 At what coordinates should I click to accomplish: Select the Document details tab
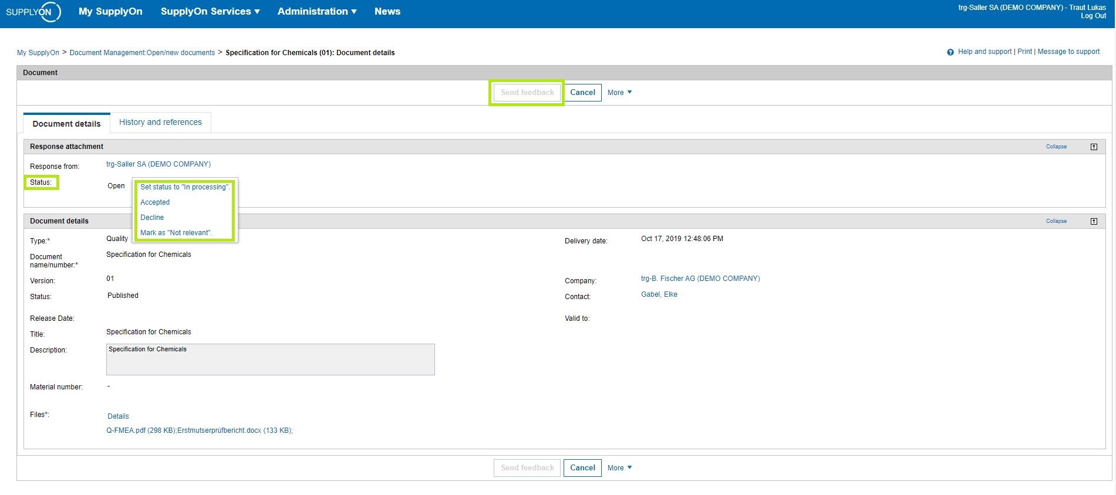tap(66, 124)
